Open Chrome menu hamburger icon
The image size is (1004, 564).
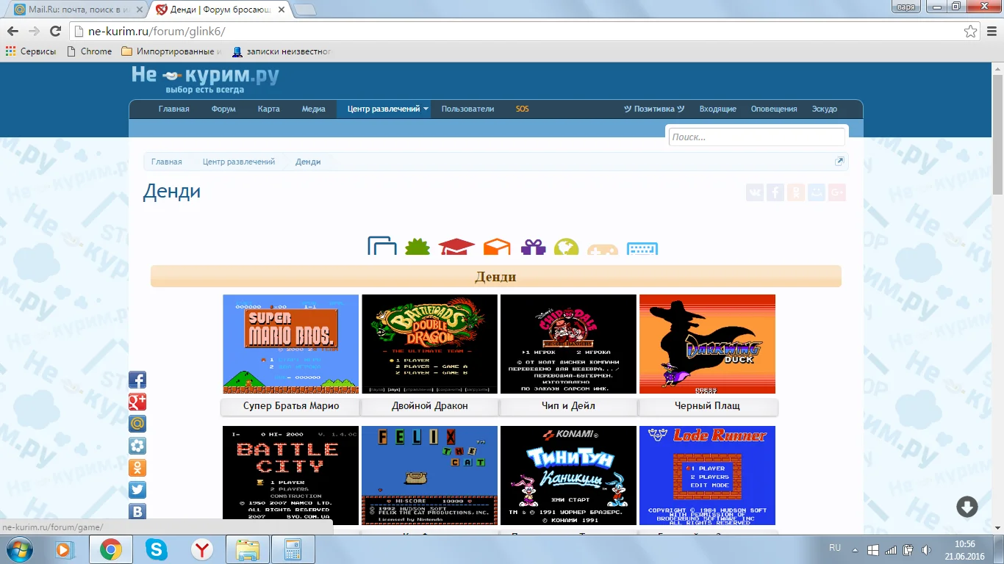(991, 32)
